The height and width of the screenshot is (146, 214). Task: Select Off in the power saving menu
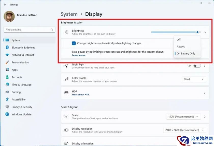click(x=187, y=40)
